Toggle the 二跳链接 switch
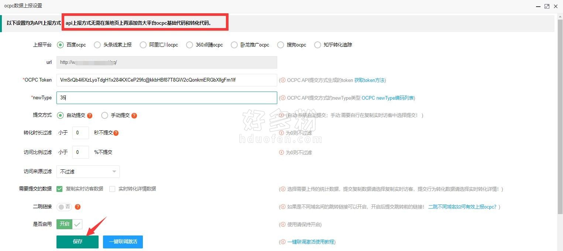This screenshot has height=251, width=563. pyautogui.click(x=65, y=207)
